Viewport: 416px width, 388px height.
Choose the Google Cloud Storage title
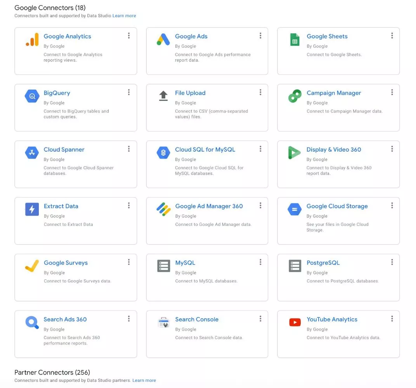click(x=337, y=206)
